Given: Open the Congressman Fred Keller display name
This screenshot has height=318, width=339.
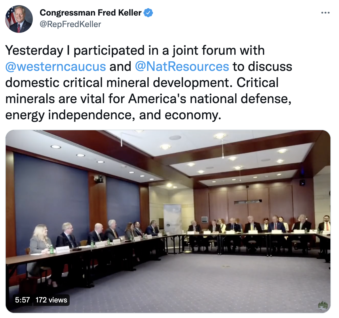Looking at the screenshot, I should tap(91, 13).
